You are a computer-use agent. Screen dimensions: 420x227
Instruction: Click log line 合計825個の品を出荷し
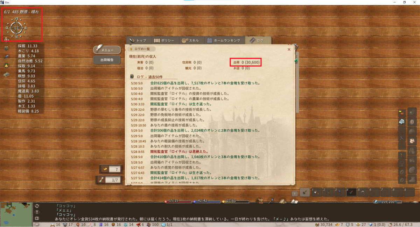click(x=205, y=83)
